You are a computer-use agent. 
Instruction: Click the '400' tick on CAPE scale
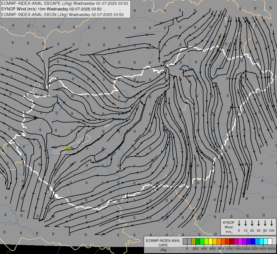pyautogui.click(x=204, y=249)
